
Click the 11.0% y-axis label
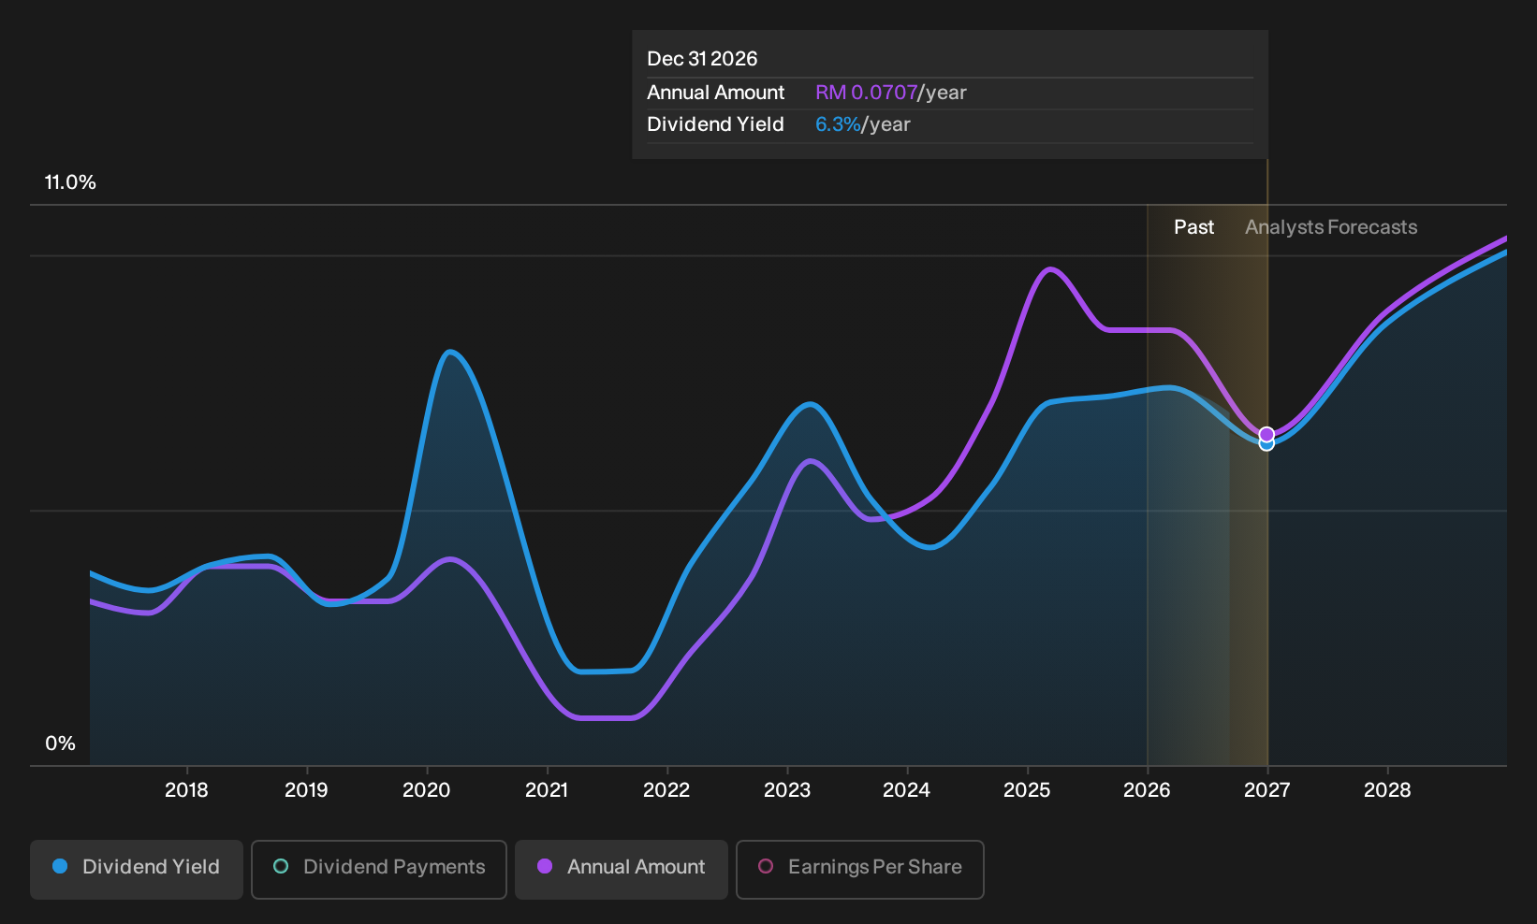(70, 182)
